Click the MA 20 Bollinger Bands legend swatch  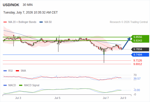(5, 22)
